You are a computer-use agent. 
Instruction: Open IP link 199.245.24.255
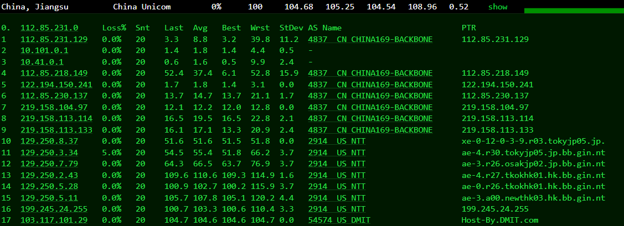(x=54, y=209)
